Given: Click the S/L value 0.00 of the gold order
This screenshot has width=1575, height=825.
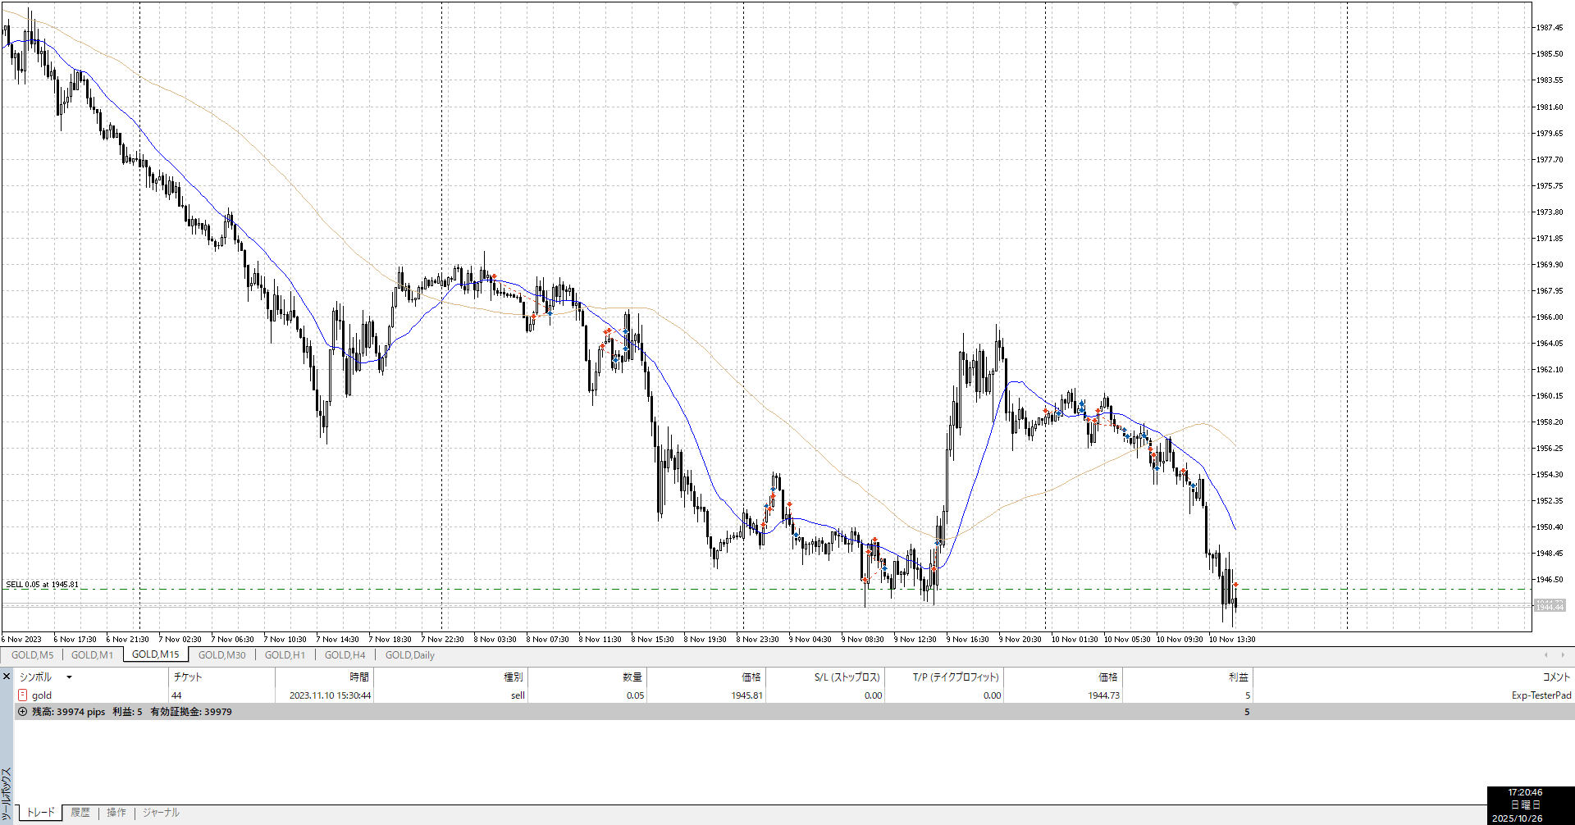Looking at the screenshot, I should point(873,695).
